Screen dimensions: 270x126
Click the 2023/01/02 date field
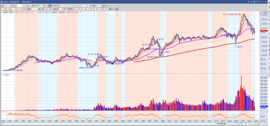(x=113, y=6)
